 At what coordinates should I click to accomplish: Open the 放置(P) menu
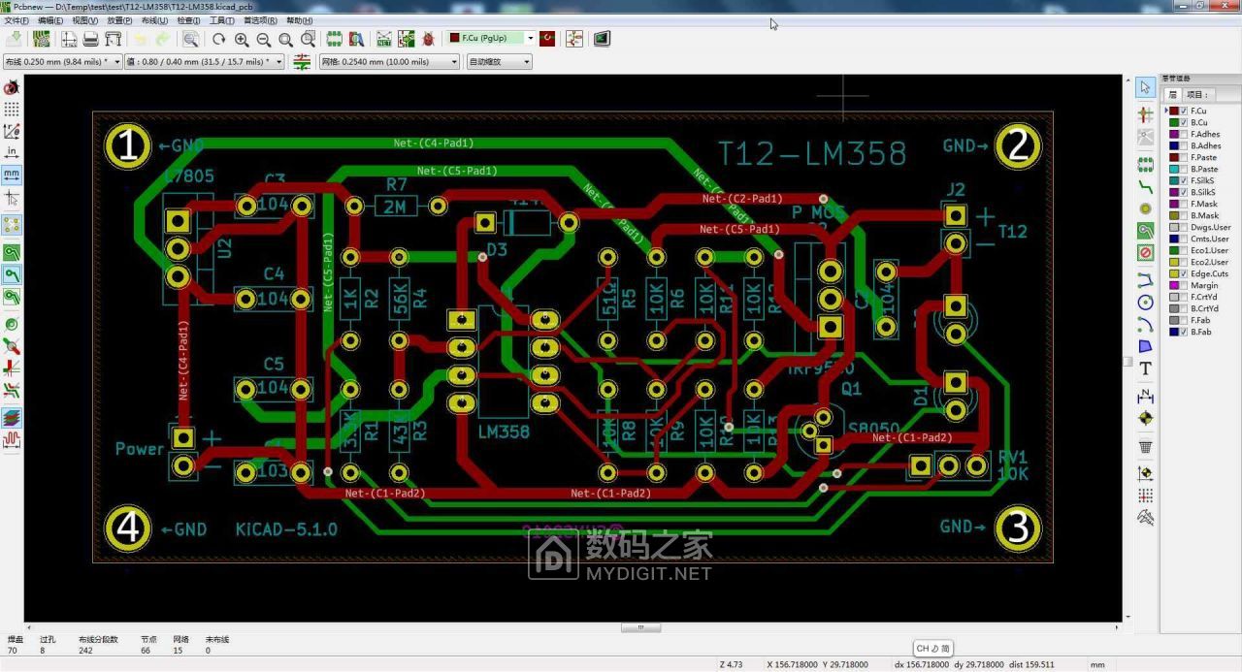[120, 20]
